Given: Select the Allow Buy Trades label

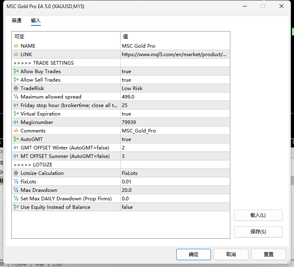Looking at the screenshot, I should click(41, 71).
